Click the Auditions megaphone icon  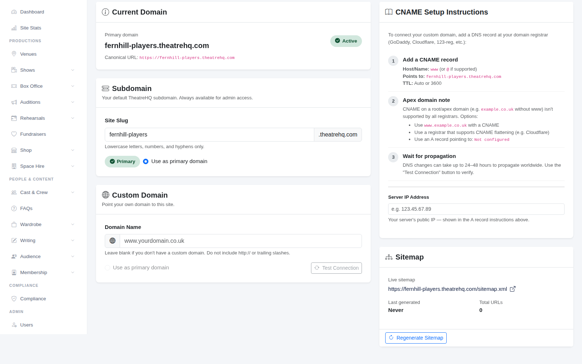(14, 102)
